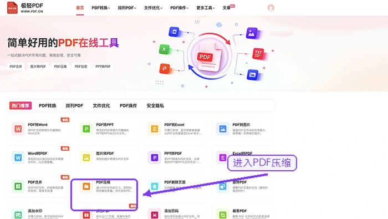Click the PDF压缩 quick link under headline
388x219 pixels.
60,67
